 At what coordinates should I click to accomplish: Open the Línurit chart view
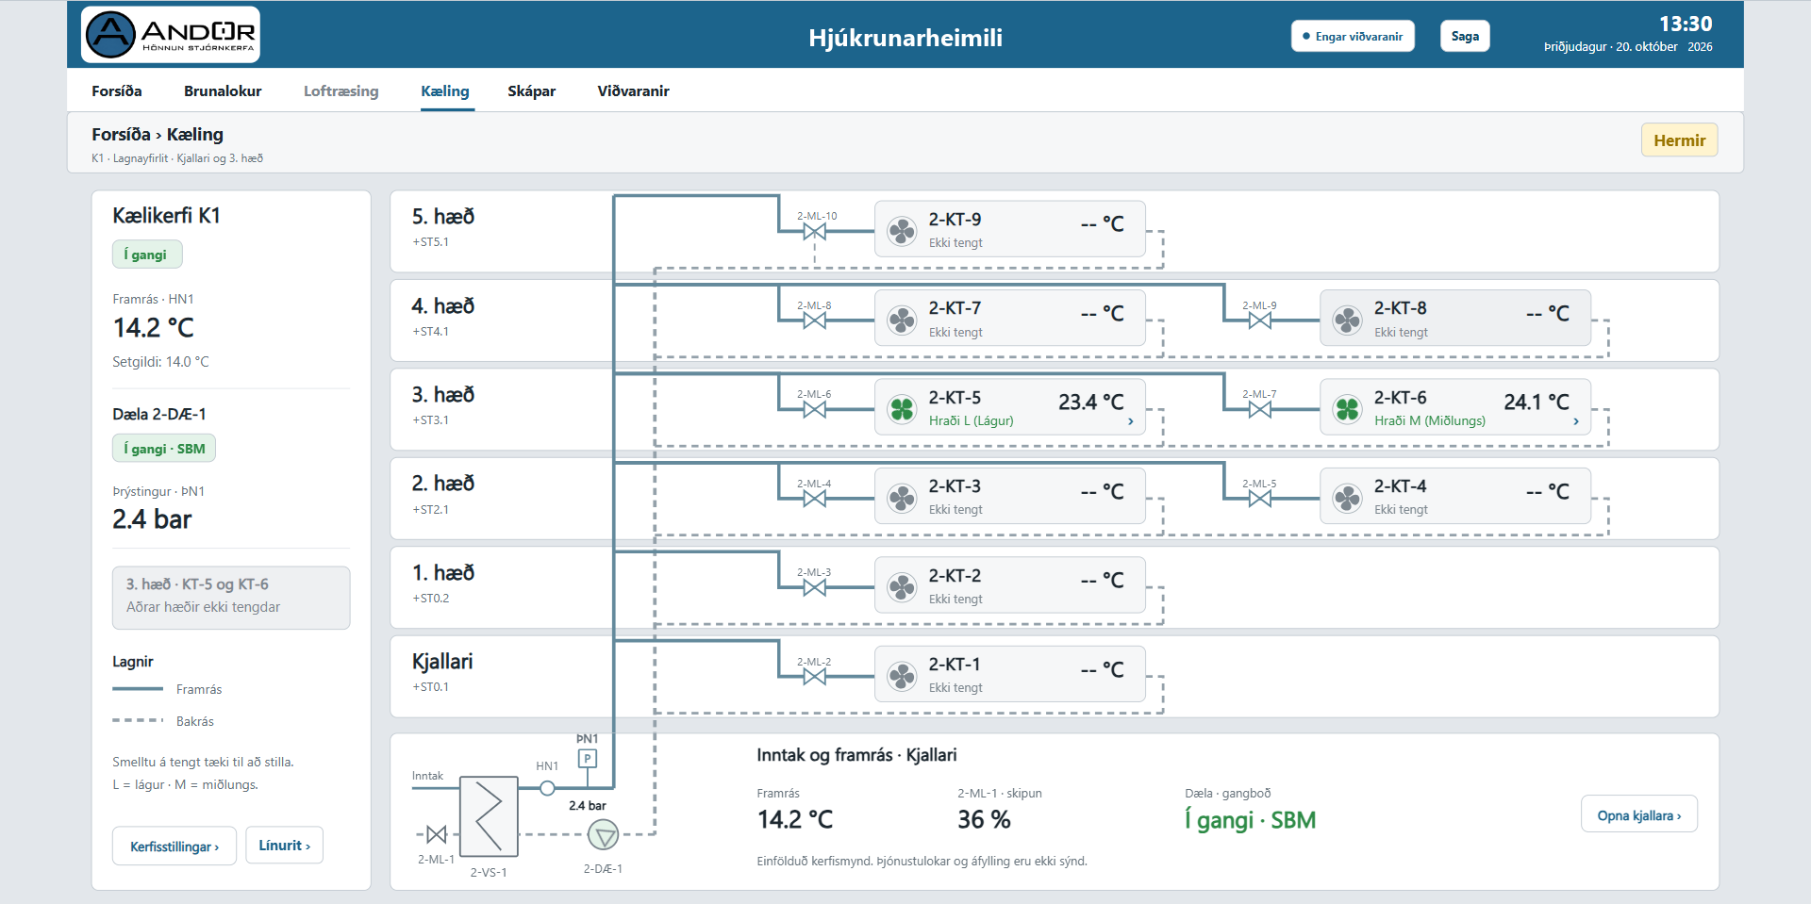coord(285,846)
